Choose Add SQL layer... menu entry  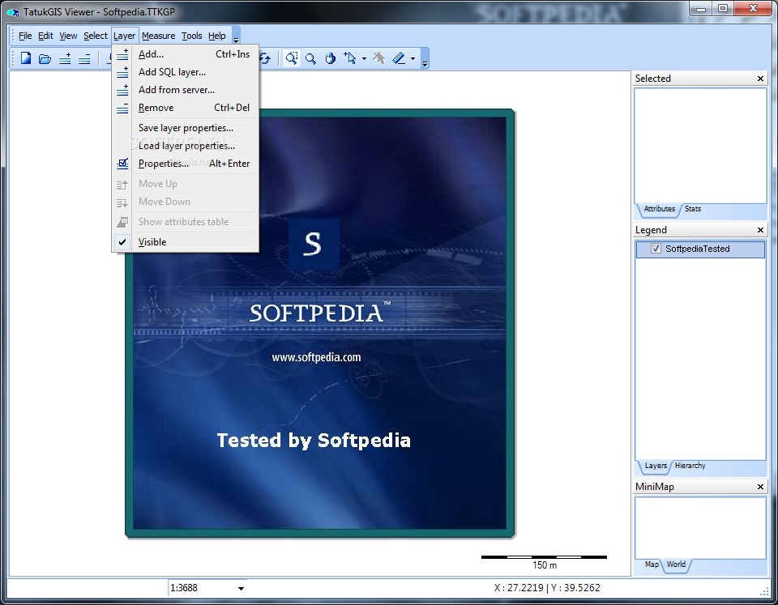[x=186, y=72]
